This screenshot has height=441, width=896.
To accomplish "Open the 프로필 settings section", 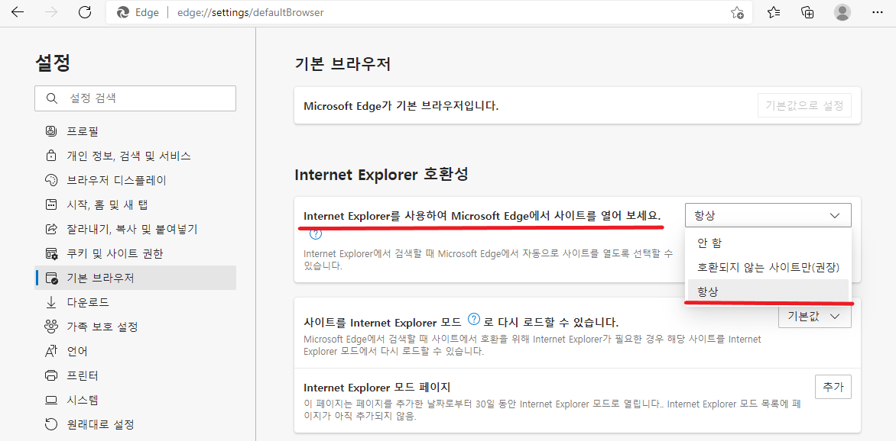I will 135,131.
